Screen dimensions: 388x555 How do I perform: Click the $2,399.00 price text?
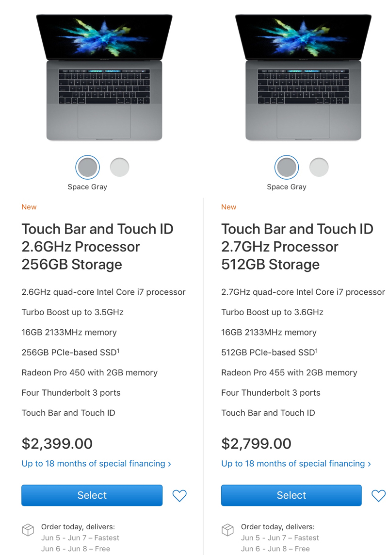[57, 443]
